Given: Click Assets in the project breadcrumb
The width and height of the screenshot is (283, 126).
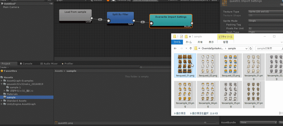Looking at the screenshot, I should click(59, 71).
